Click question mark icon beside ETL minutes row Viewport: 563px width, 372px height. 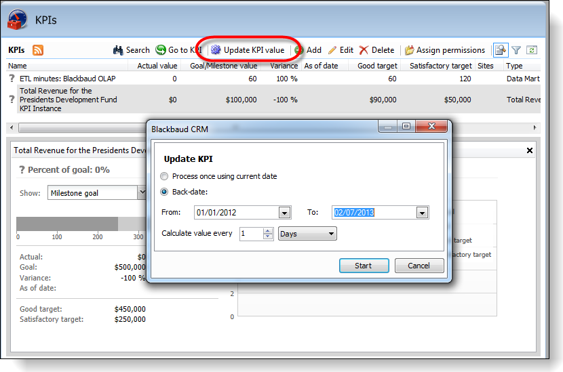(x=12, y=78)
